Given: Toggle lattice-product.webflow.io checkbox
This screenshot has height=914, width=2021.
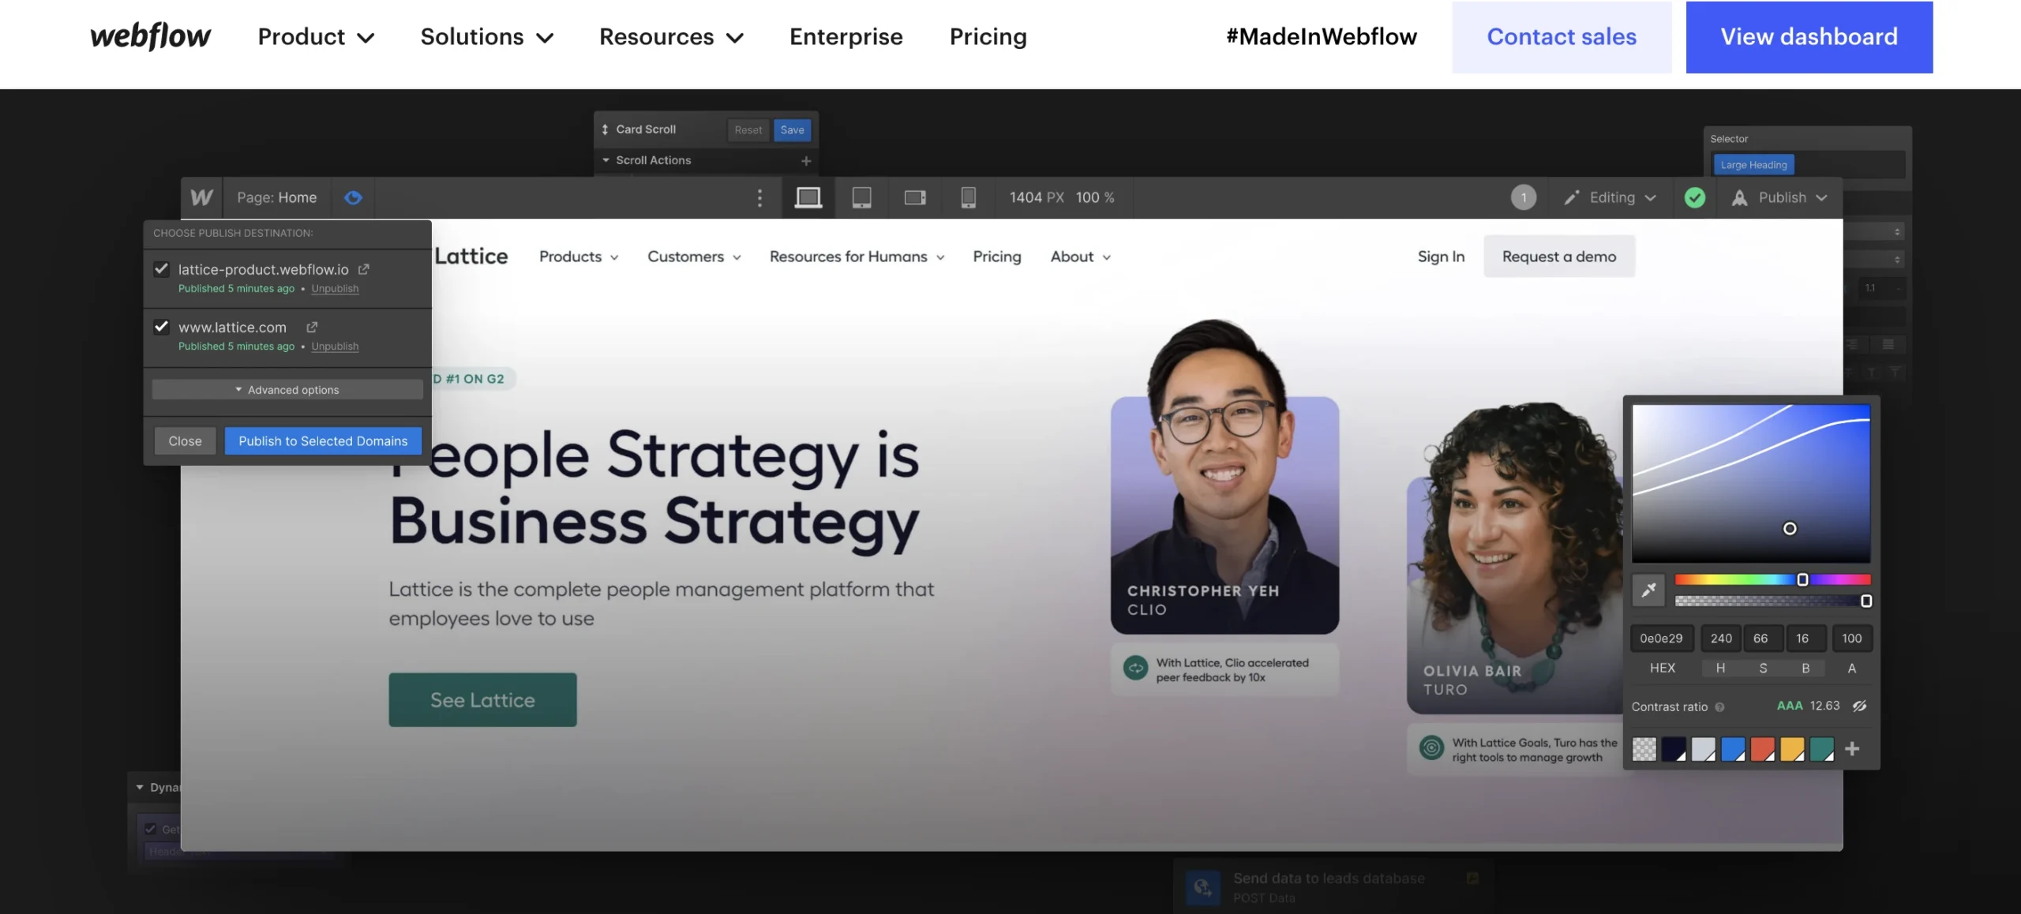Looking at the screenshot, I should coord(162,269).
